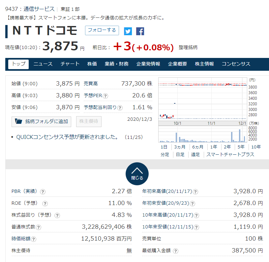Click the date 2020/12/3
This screenshot has width=269, height=262.
coord(140,119)
